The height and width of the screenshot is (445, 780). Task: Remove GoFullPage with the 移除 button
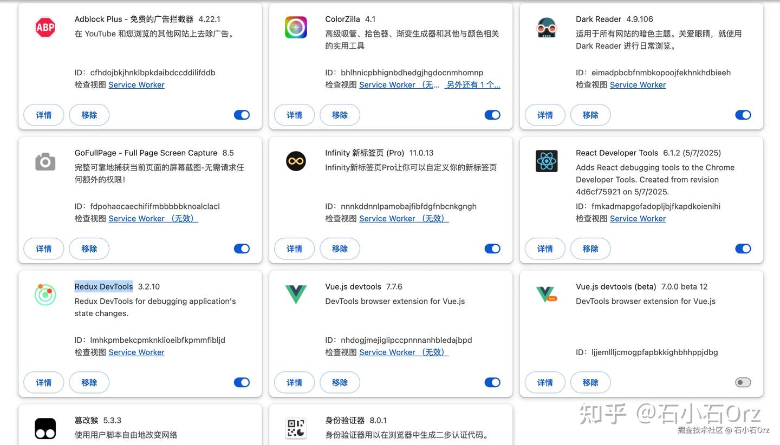click(x=89, y=248)
